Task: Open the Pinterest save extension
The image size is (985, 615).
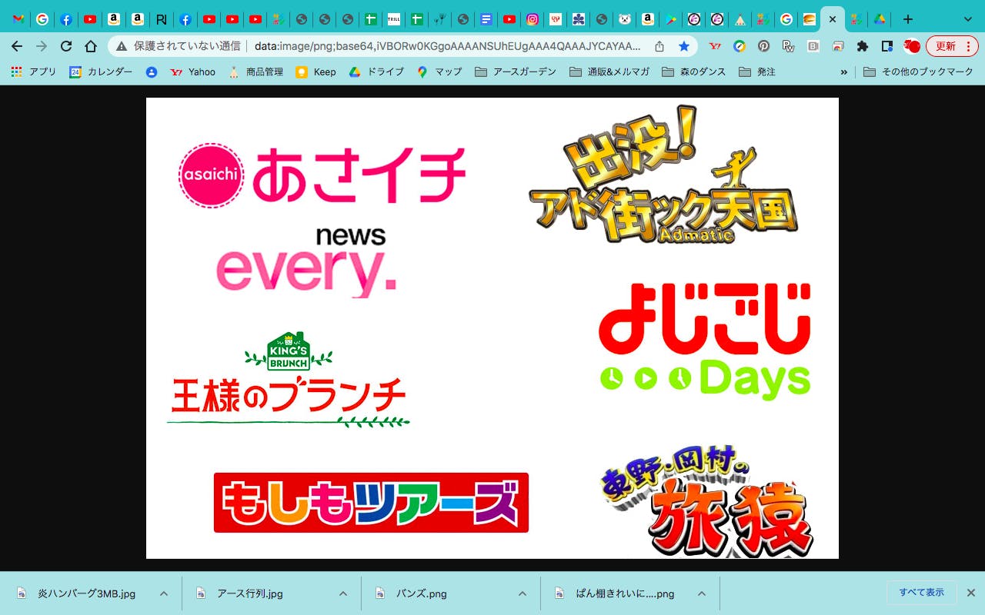Action: [x=763, y=46]
